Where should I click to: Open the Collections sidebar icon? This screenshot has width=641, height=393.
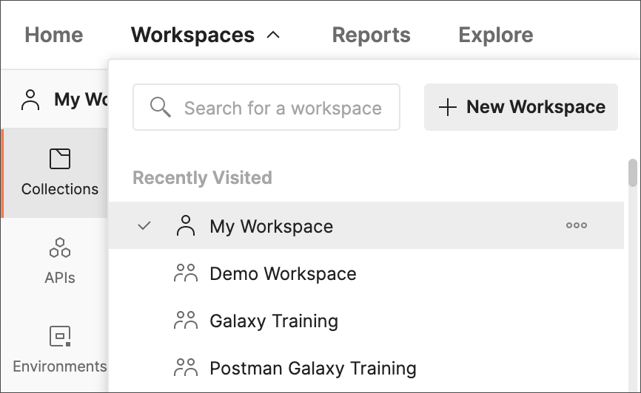tap(60, 159)
